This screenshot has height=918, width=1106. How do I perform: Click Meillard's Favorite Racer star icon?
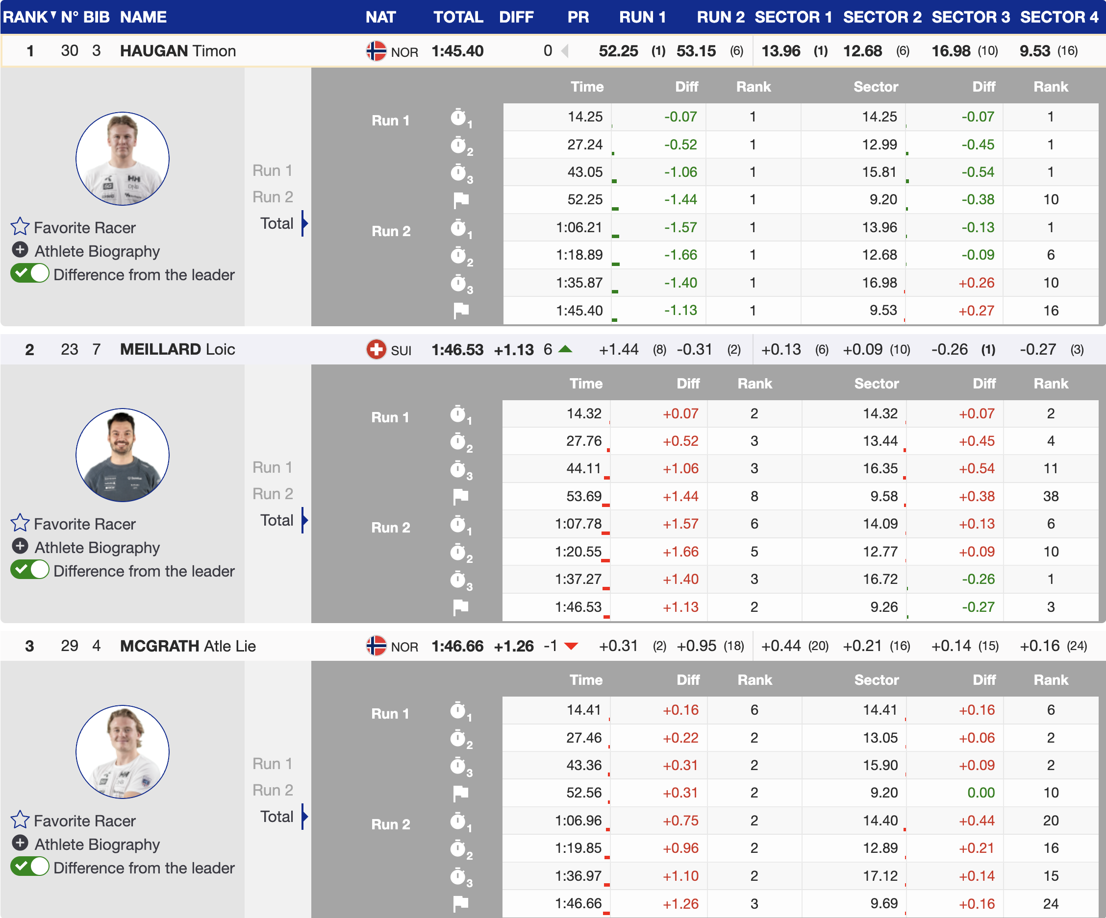pyautogui.click(x=20, y=523)
